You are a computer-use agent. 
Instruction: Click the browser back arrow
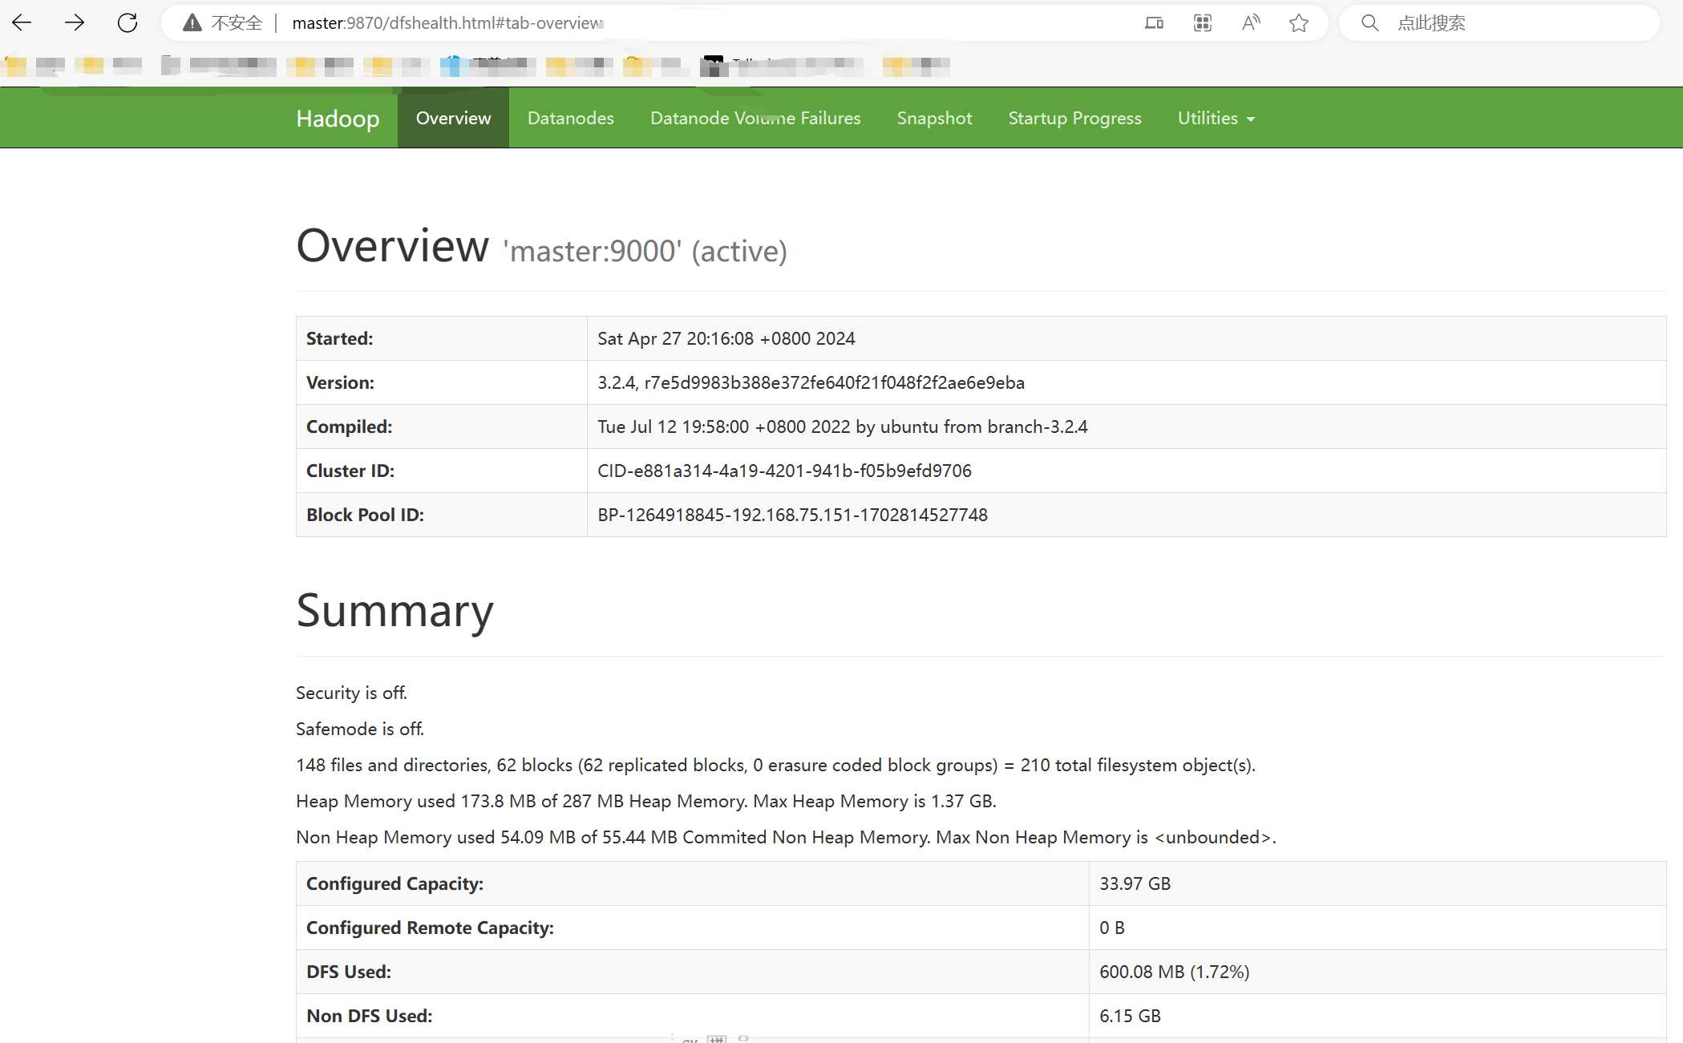(x=22, y=22)
